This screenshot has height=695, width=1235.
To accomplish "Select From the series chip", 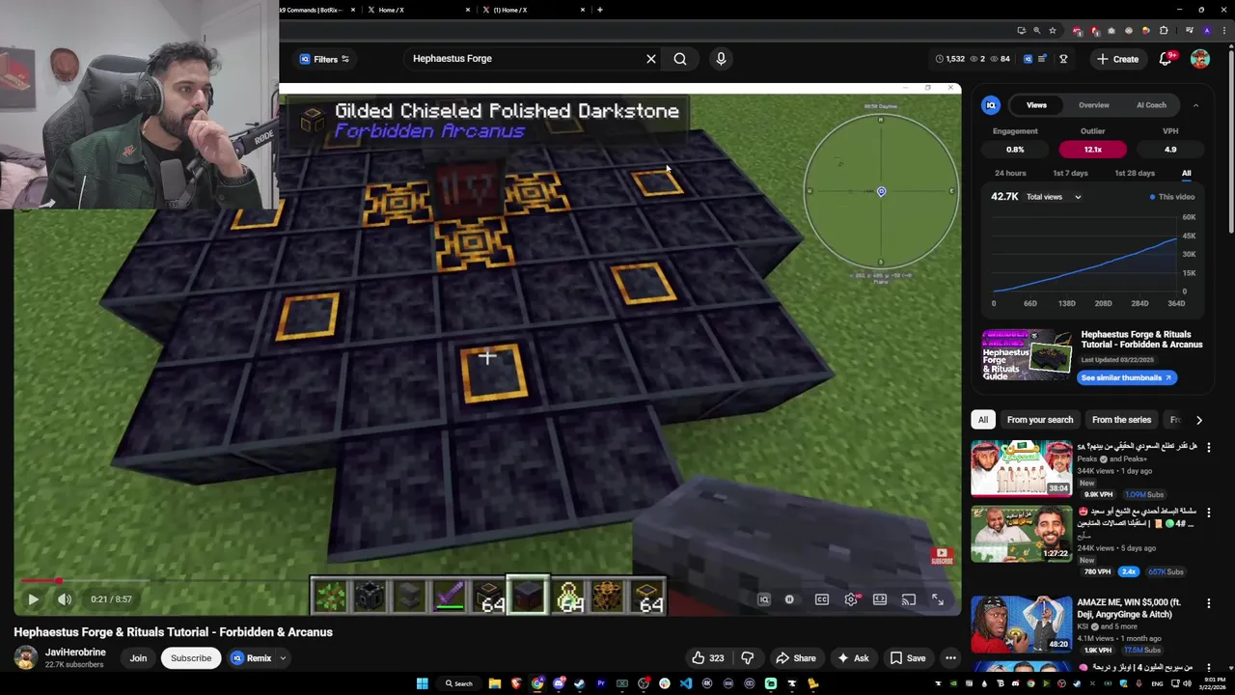I will pos(1121,420).
